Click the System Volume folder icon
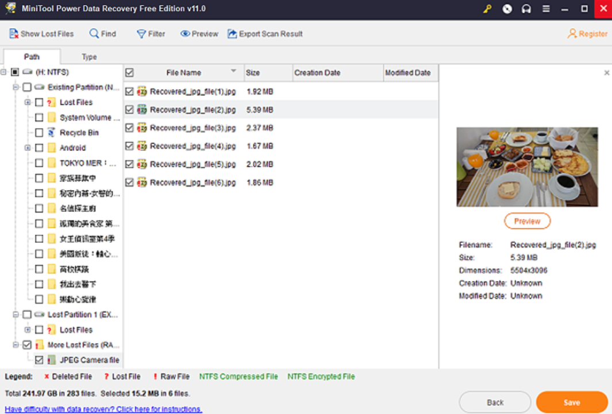 (x=52, y=118)
